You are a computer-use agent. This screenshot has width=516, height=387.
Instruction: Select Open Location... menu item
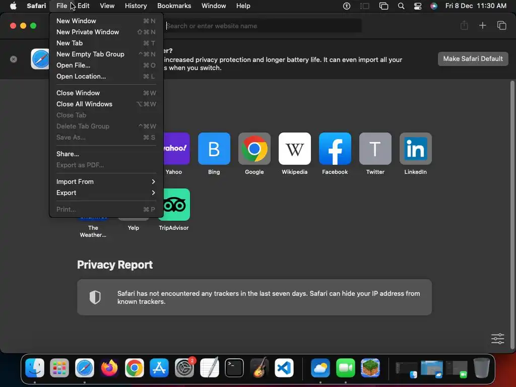click(106, 77)
